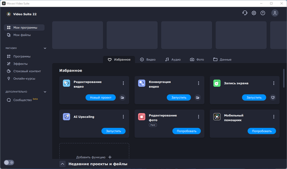
Task: Click Запустить for AI Upscaling
Action: click(113, 131)
